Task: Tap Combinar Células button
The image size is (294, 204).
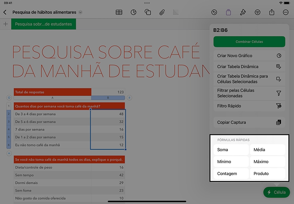Action: pyautogui.click(x=249, y=41)
